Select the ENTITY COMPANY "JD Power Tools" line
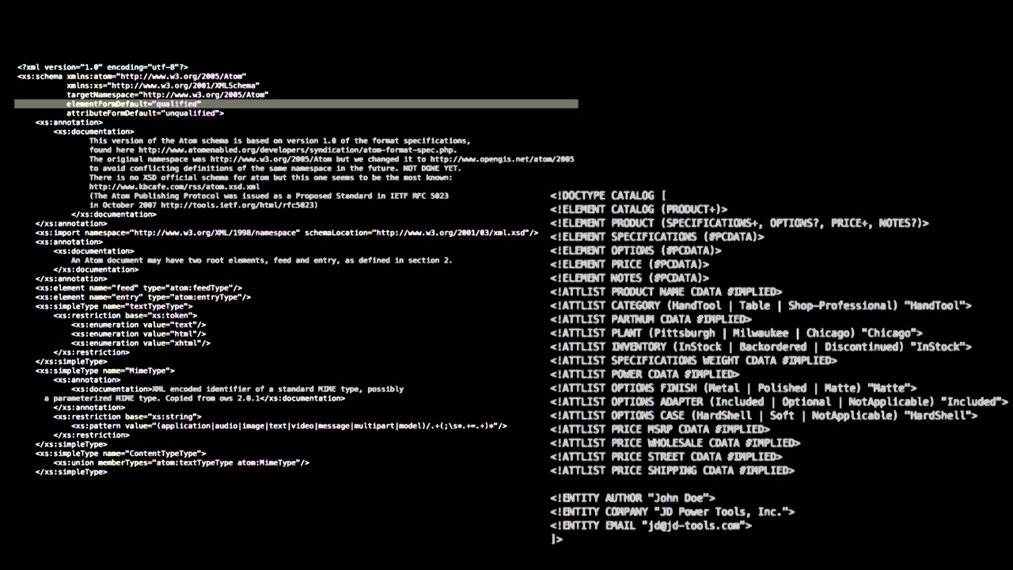This screenshot has width=1013, height=570. 672,511
